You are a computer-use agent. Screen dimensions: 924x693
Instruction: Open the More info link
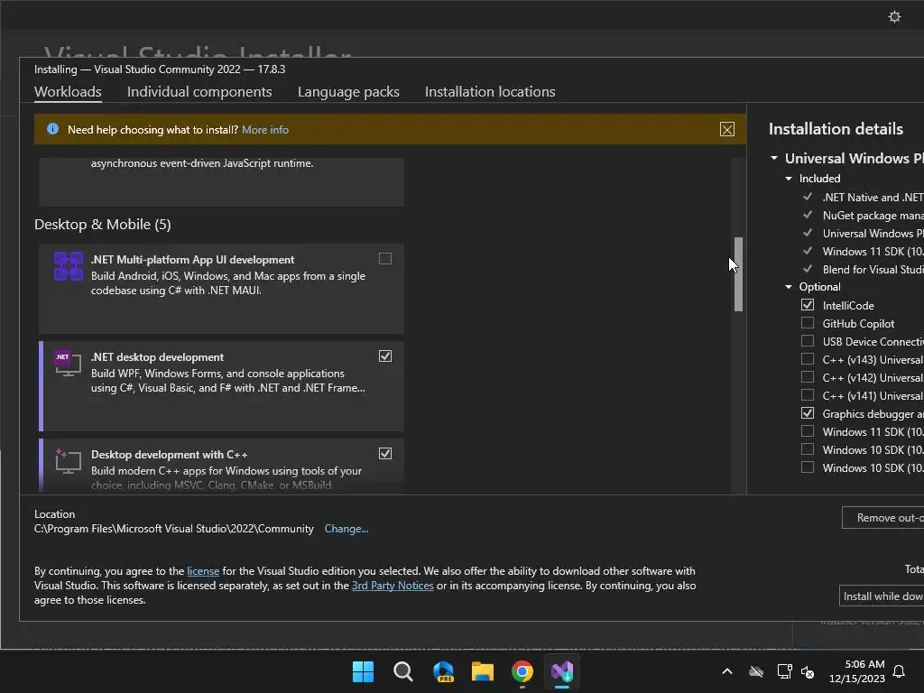pos(265,130)
